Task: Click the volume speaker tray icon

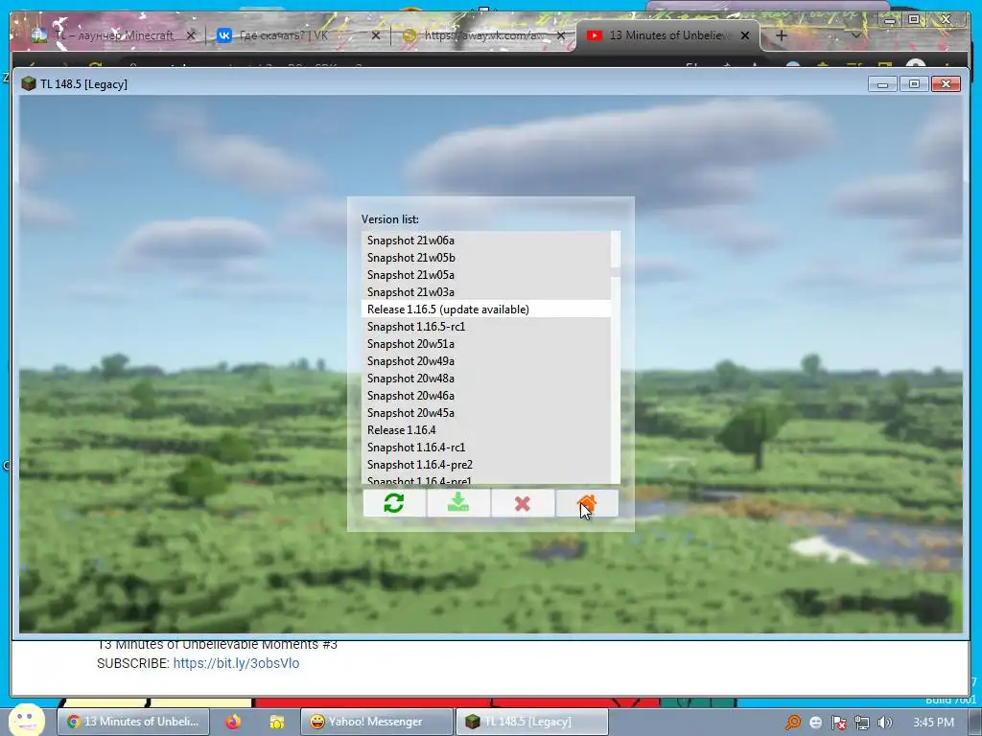Action: pyautogui.click(x=884, y=723)
